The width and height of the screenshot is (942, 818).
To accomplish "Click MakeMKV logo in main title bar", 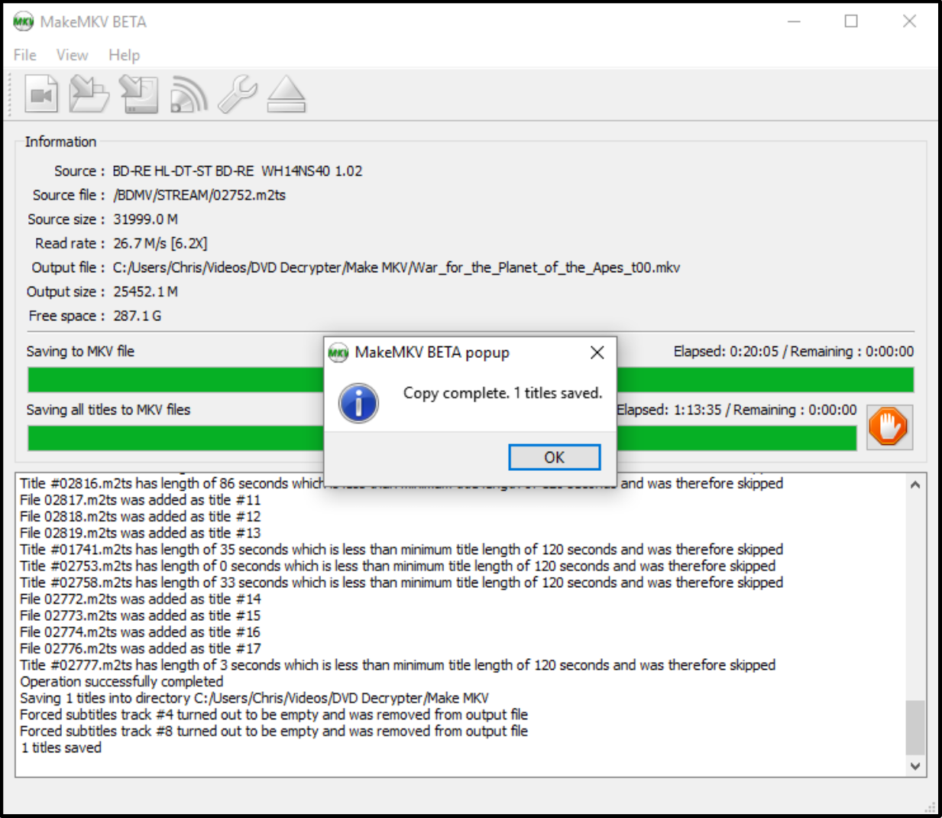I will point(24,21).
